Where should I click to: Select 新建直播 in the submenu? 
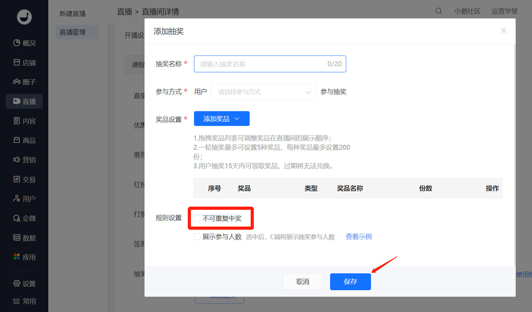[x=73, y=14]
